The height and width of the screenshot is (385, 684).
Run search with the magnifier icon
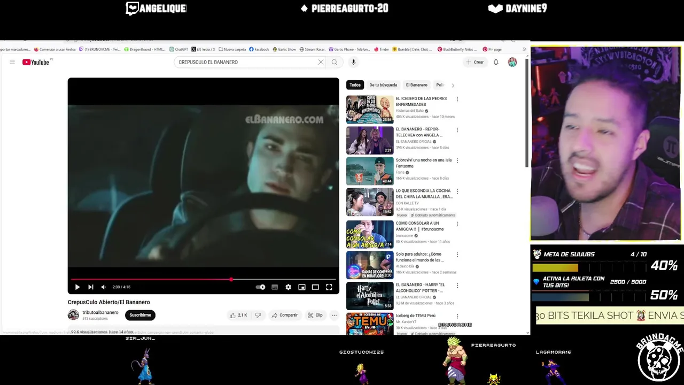pyautogui.click(x=335, y=62)
